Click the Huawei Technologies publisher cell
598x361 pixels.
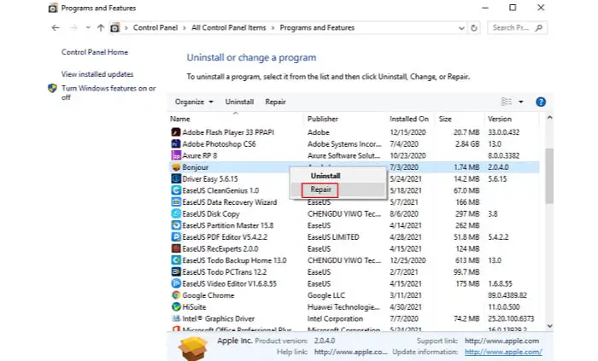[x=343, y=307]
